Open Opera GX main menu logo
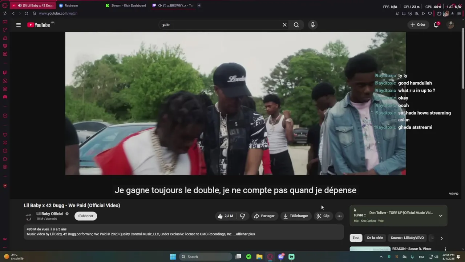The image size is (465, 262). 5,5
